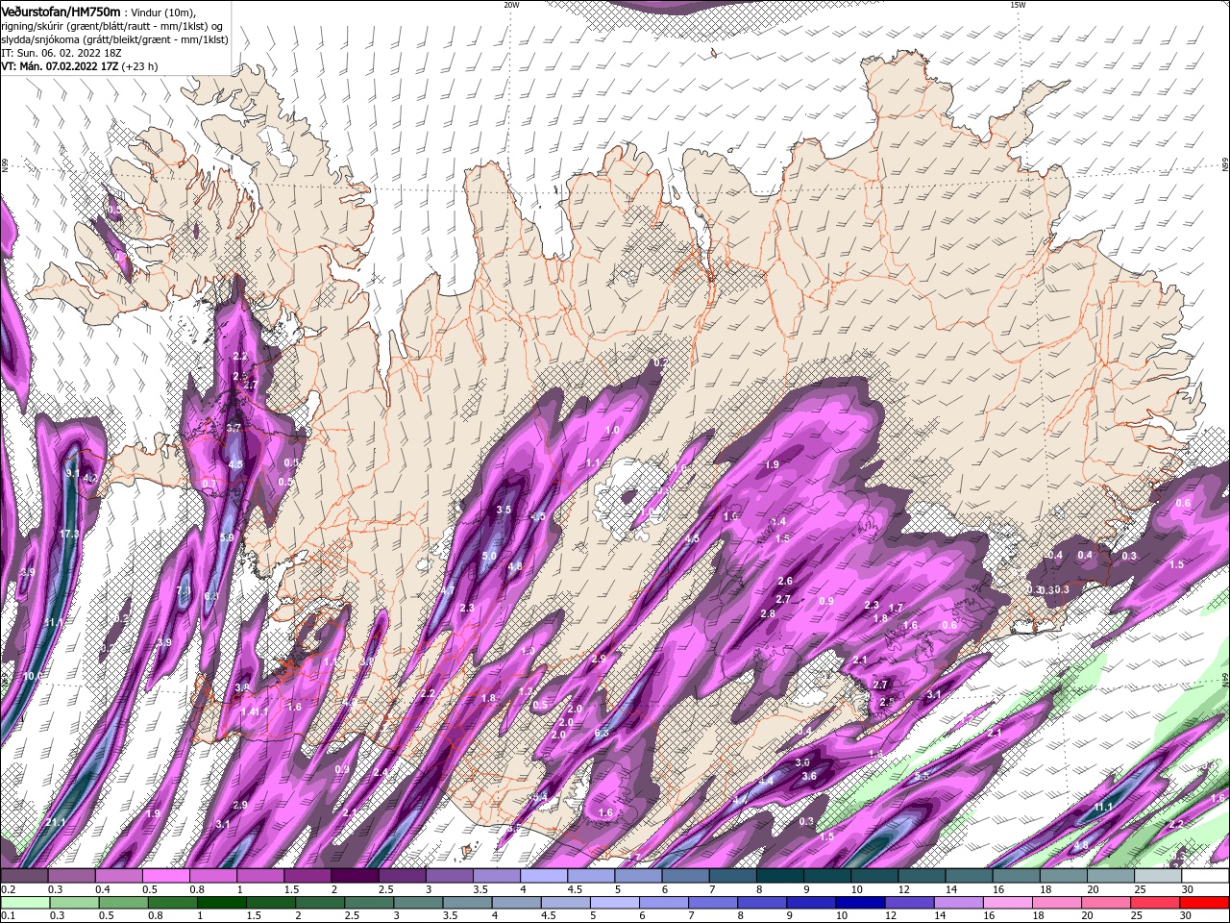The width and height of the screenshot is (1230, 923).
Task: Click the 21.1 precipitation value on the map
Action: click(x=56, y=822)
